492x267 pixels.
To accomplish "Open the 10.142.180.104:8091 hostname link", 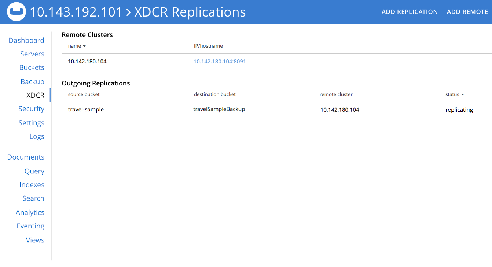I will [220, 61].
